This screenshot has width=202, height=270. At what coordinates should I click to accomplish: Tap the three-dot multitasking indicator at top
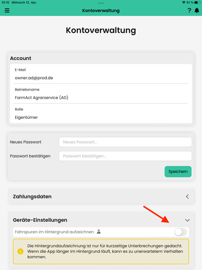pos(101,3)
